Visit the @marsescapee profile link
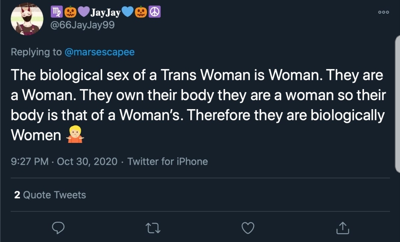Viewport: 400px width, 242px height. (99, 52)
